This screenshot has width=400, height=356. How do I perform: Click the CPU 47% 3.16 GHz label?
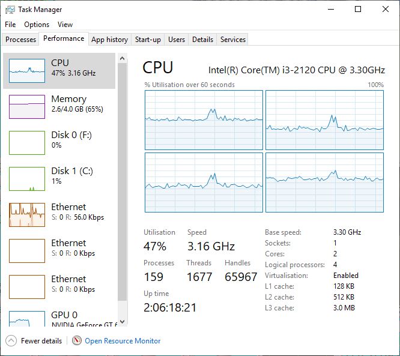coord(73,68)
